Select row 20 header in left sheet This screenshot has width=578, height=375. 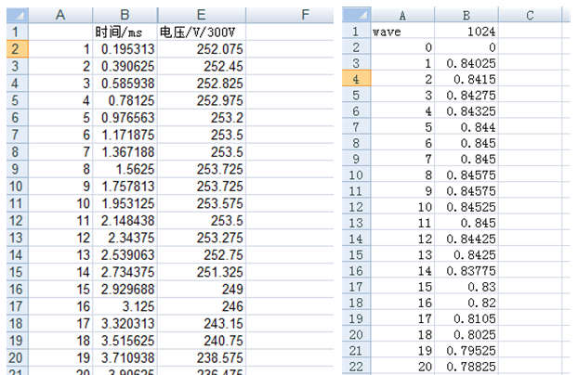(18, 357)
